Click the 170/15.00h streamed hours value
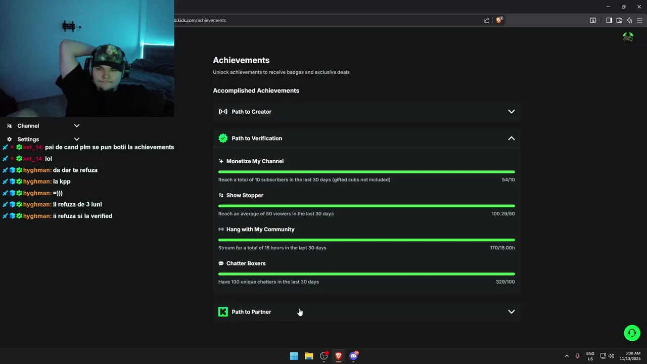 502,248
